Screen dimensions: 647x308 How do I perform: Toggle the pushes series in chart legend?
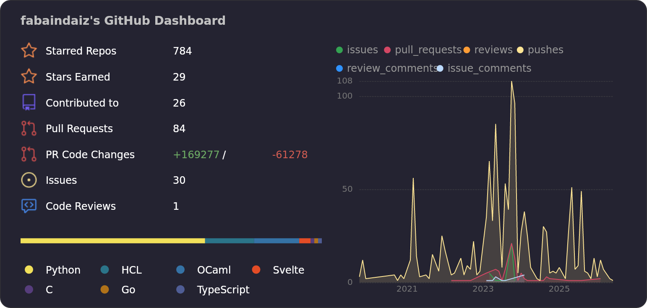pyautogui.click(x=540, y=50)
